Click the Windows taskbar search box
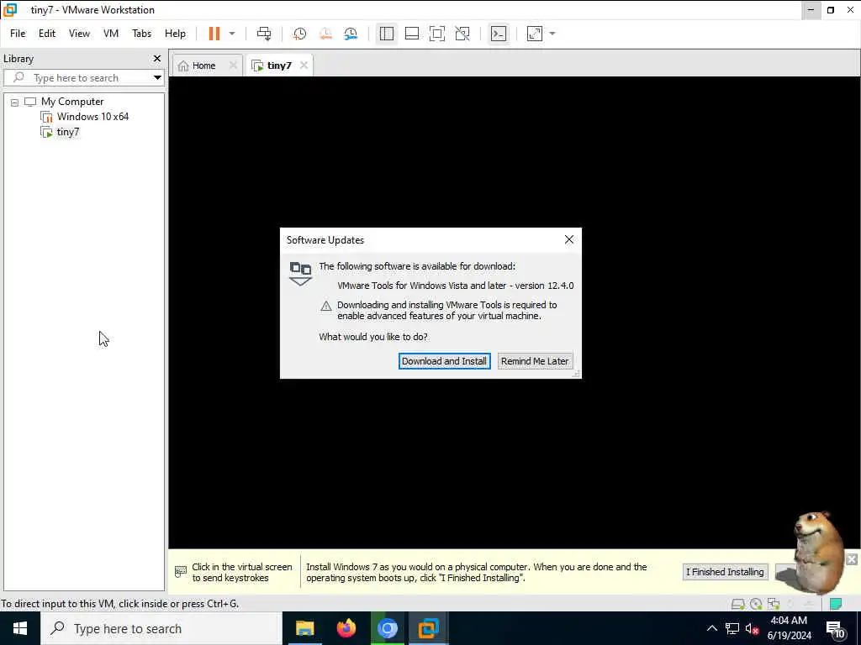The width and height of the screenshot is (861, 645). click(161, 628)
